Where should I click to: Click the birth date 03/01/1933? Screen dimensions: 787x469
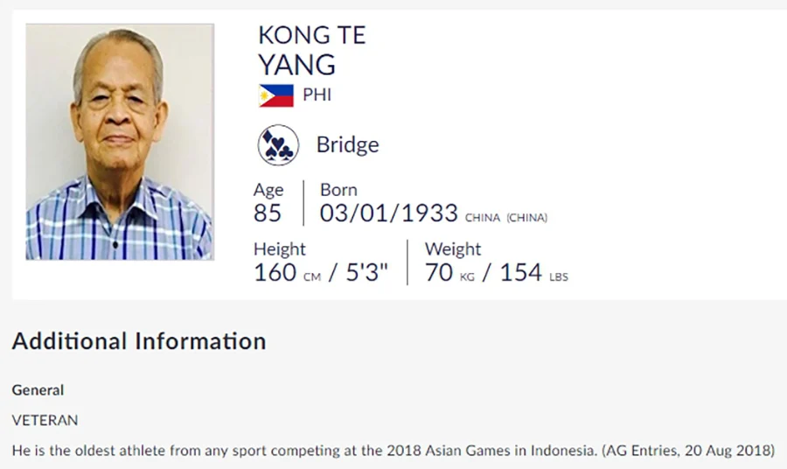pos(389,213)
